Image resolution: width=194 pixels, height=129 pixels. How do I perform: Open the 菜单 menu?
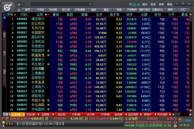click(161, 5)
